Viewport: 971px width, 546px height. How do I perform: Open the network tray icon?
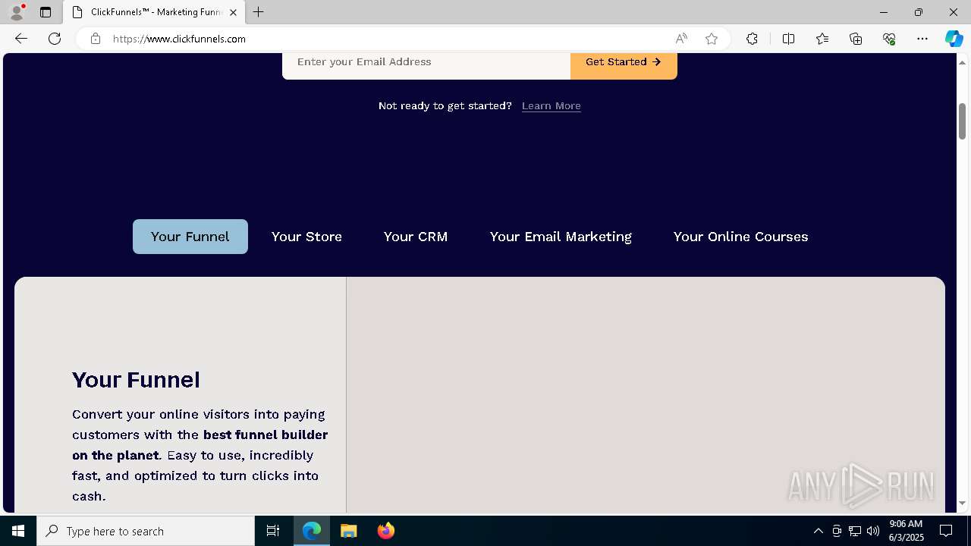point(855,531)
